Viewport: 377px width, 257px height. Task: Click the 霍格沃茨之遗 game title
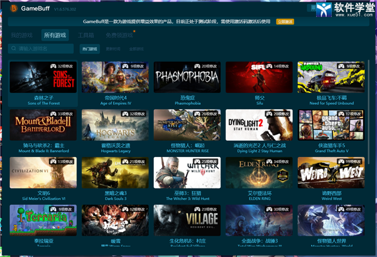coord(116,145)
